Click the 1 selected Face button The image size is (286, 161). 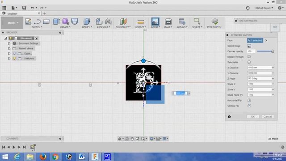point(255,40)
